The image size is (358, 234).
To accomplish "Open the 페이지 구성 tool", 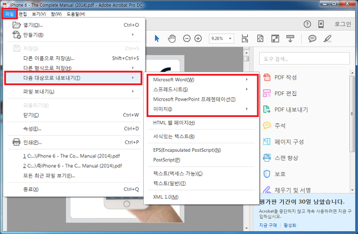I will [x=283, y=142].
